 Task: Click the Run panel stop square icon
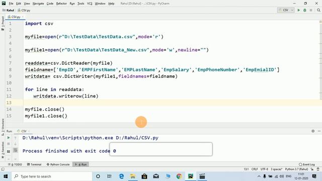coord(9,144)
